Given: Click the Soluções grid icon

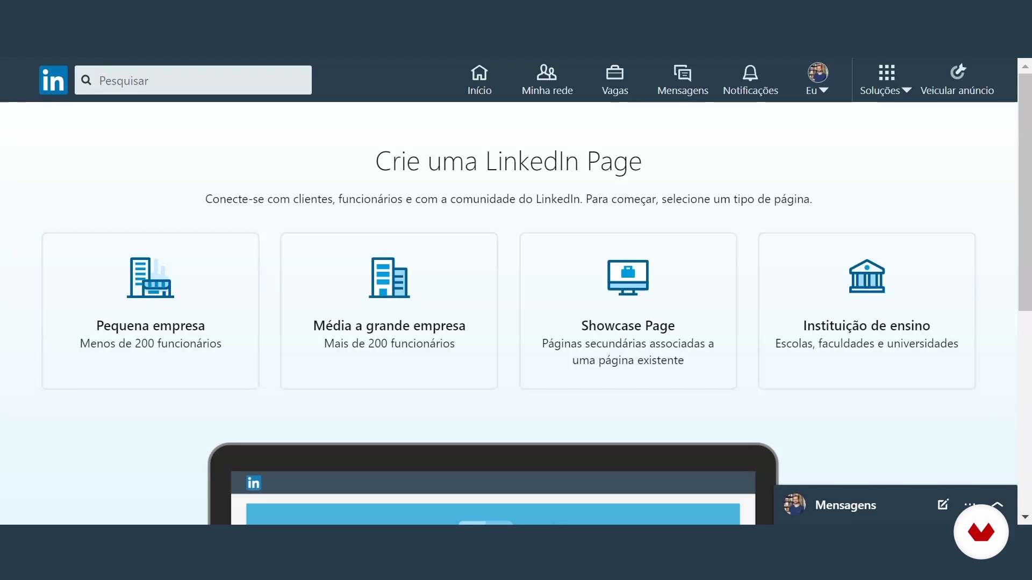Looking at the screenshot, I should (886, 73).
